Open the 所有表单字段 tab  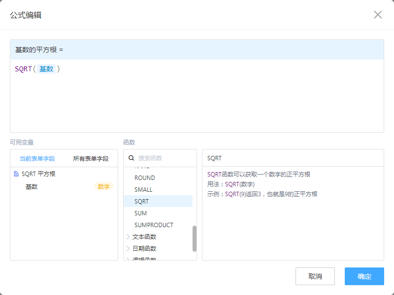[91, 159]
